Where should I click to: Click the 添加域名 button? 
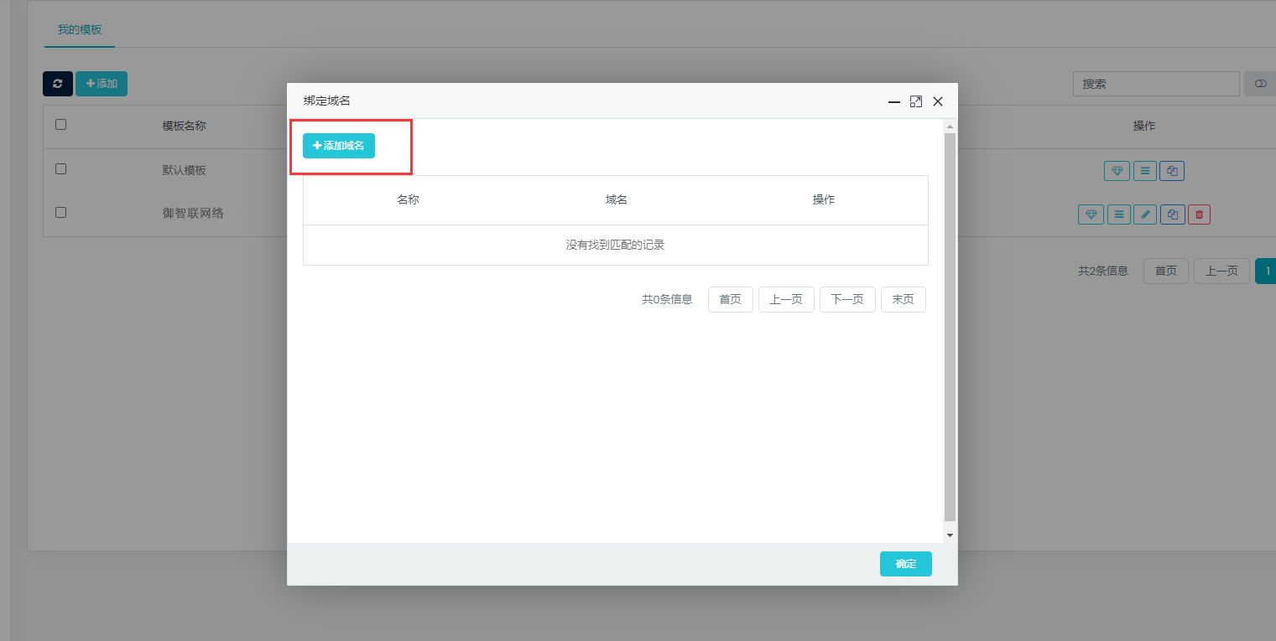[339, 146]
